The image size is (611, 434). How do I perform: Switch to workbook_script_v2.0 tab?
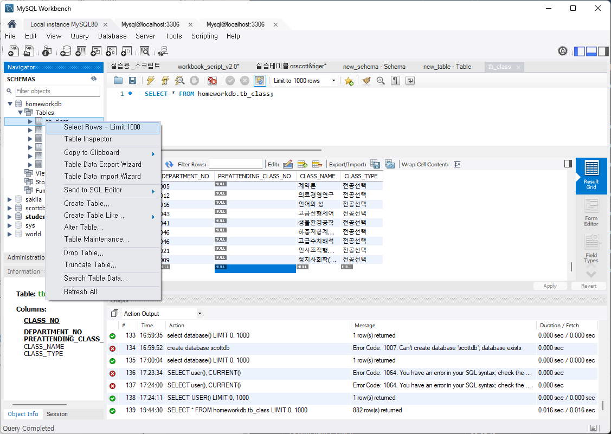(x=208, y=67)
